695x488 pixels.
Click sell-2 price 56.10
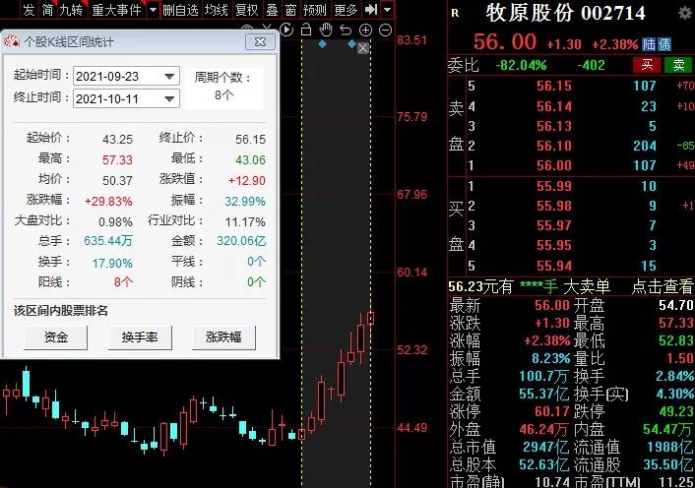[554, 146]
